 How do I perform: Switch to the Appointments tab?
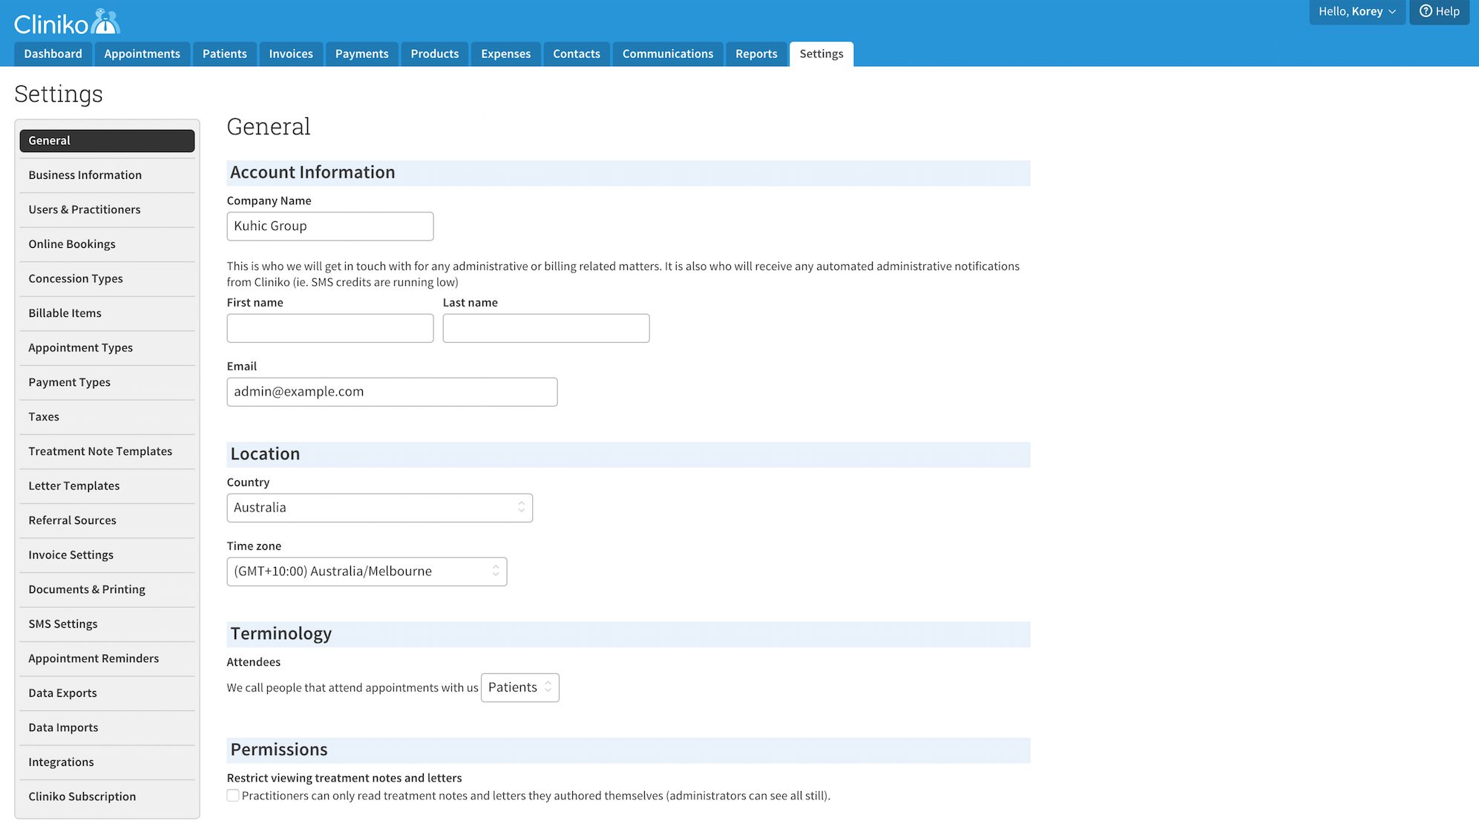142,53
